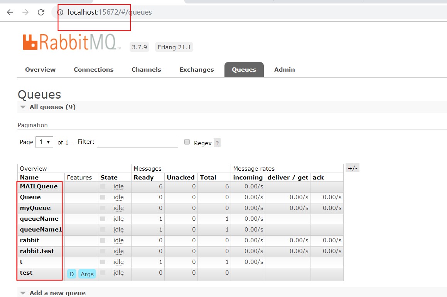Viewport: 447px width, 297px height.
Task: Click the idle state of rabbit.test row
Action: (118, 251)
